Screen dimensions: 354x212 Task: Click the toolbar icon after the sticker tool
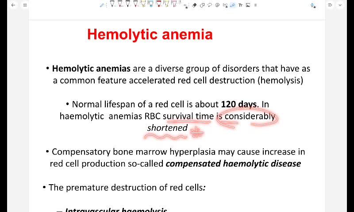coord(225,5)
